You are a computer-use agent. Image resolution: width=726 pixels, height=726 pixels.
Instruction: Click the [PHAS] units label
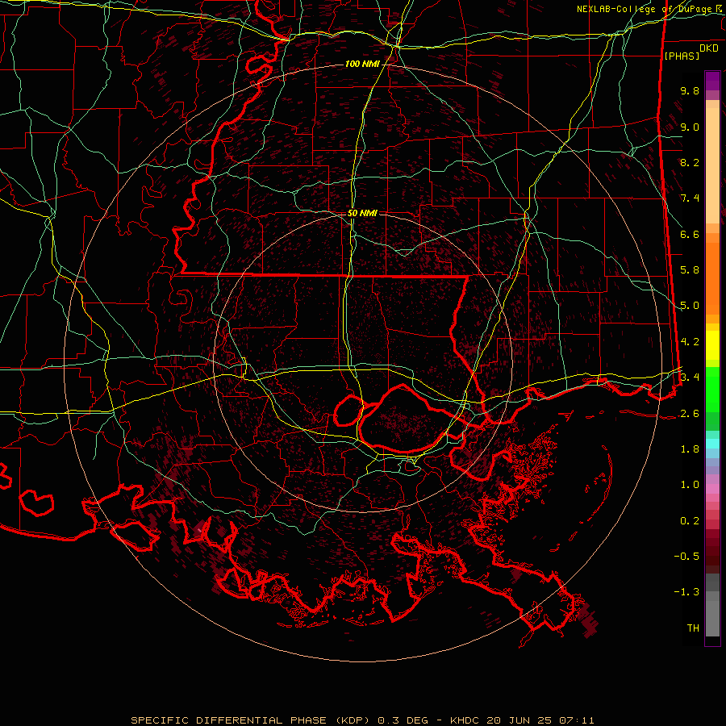682,56
